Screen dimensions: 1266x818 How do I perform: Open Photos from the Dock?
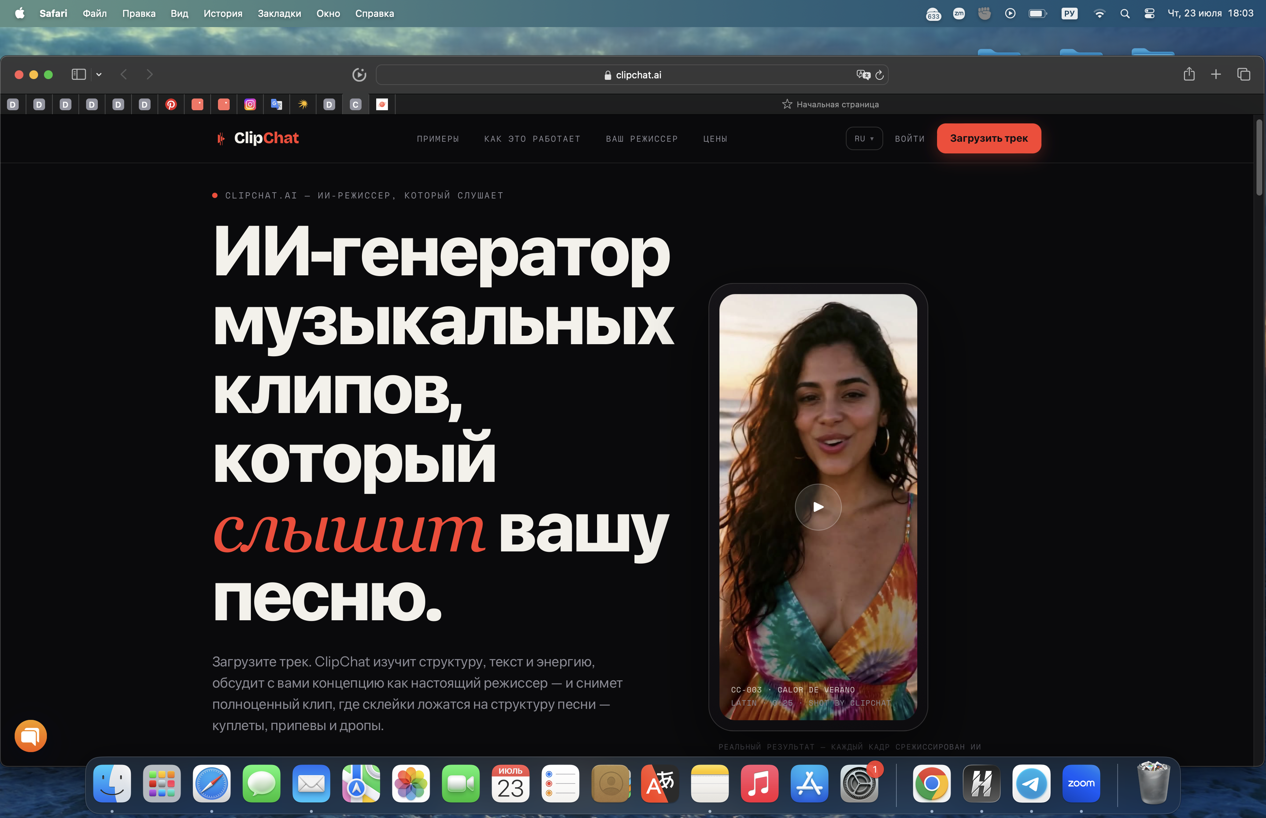(x=411, y=784)
